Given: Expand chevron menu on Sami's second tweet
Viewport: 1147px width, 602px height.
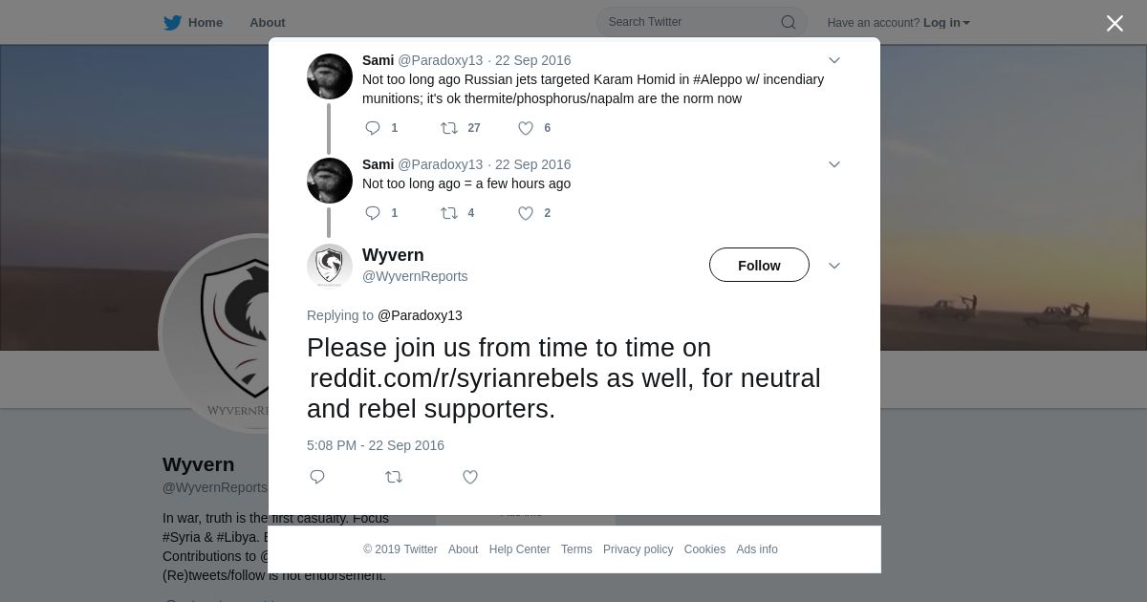Looking at the screenshot, I should coord(834,164).
